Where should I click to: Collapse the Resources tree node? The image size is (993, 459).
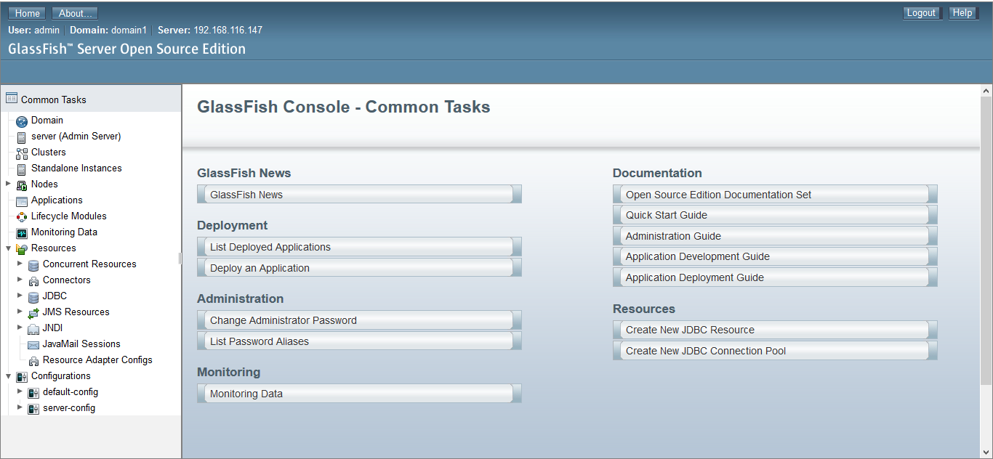tap(8, 248)
